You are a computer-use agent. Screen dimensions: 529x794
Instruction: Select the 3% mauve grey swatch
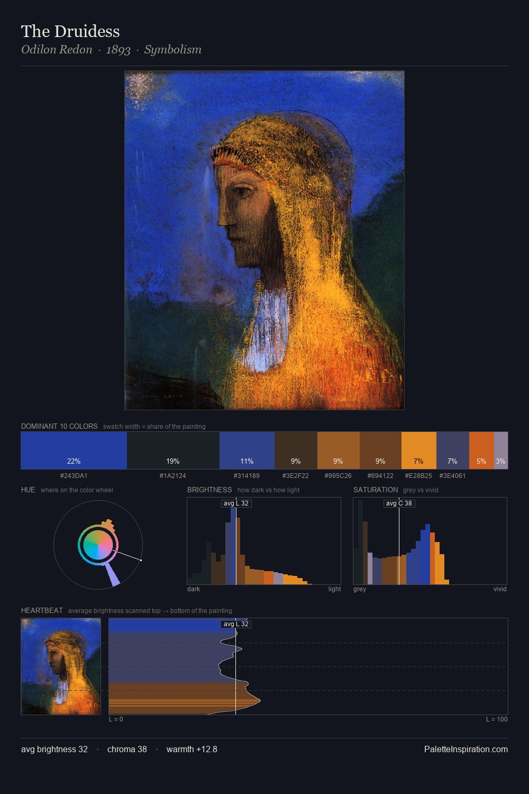point(501,450)
